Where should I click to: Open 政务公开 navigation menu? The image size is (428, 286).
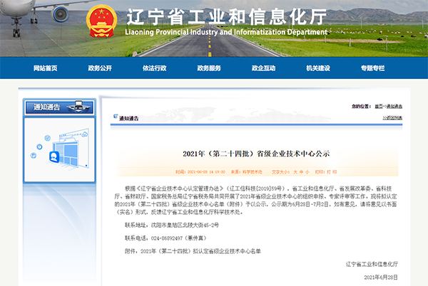(x=100, y=68)
